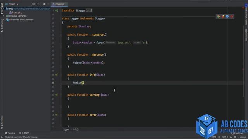The image size is (248, 139).
Task: Click the __construct function name
Action: [x=97, y=35]
